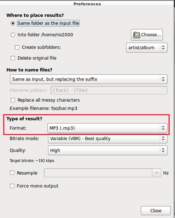Screen dimensions: 175x218
Task: Click Choose... to pick output folder
Action: [147, 35]
